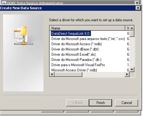Screen dimensions: 143x116
Task: Click the Finish button
Action: click(x=100, y=103)
